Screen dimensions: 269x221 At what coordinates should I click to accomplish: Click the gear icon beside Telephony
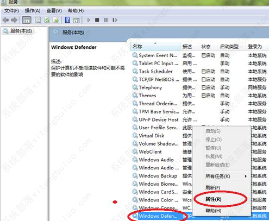tap(135, 87)
